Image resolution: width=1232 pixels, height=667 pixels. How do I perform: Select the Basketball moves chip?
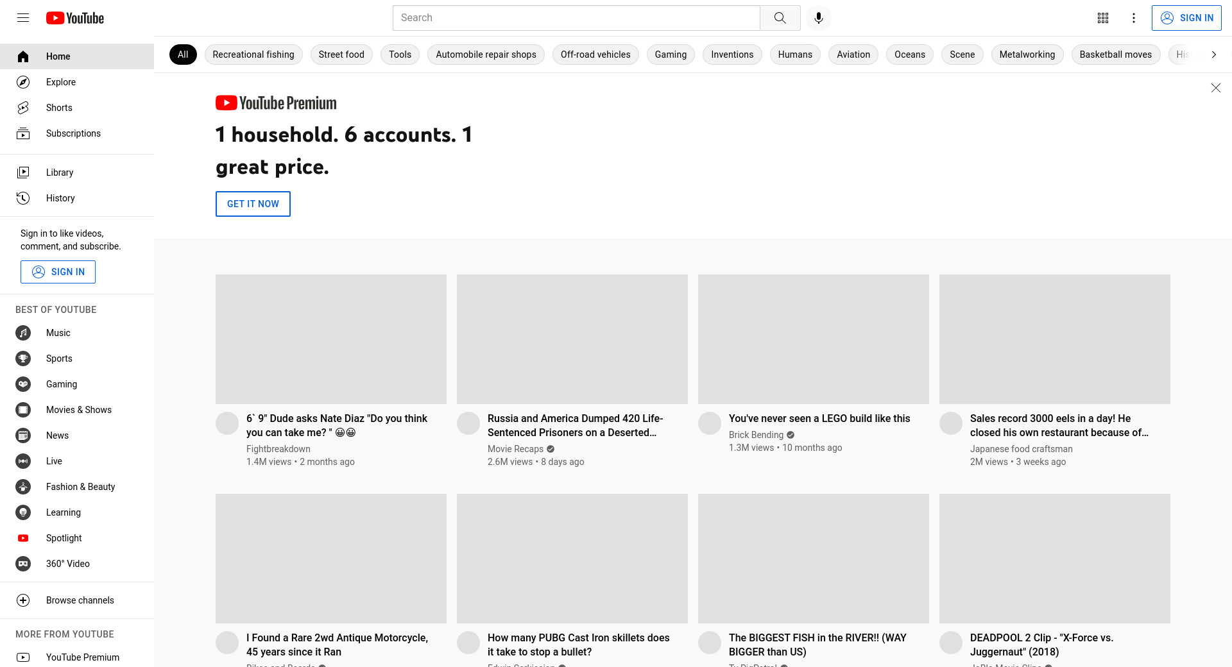pos(1116,55)
